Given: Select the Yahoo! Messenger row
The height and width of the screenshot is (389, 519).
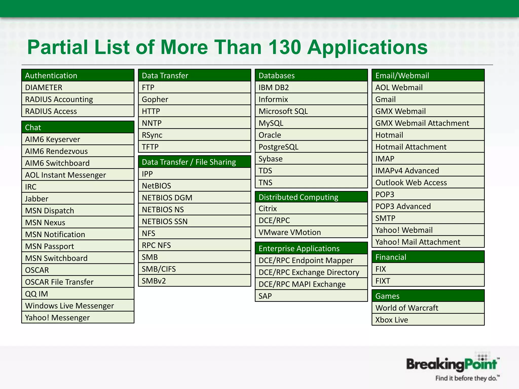Looking at the screenshot, I should coord(78,318).
